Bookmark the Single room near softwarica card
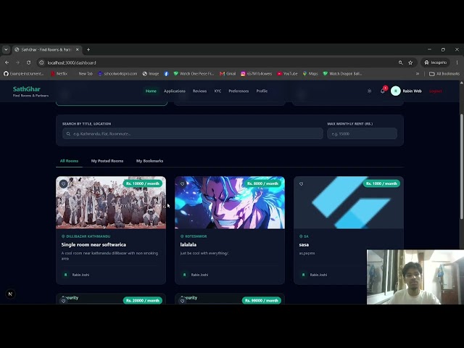Viewport: 464px width, 348px height. coord(63,183)
